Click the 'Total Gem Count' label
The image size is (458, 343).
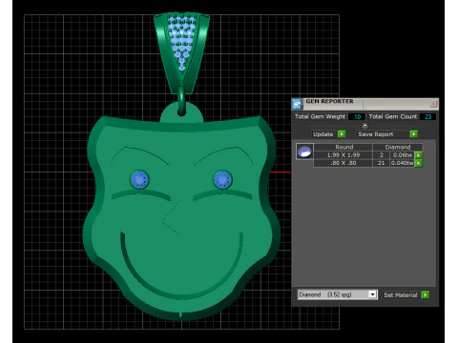pos(393,116)
